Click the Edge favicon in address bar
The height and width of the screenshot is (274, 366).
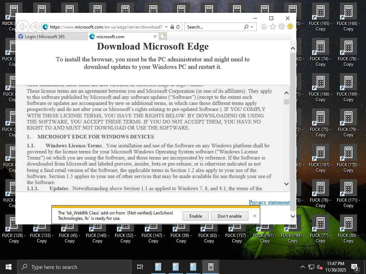[x=45, y=27]
